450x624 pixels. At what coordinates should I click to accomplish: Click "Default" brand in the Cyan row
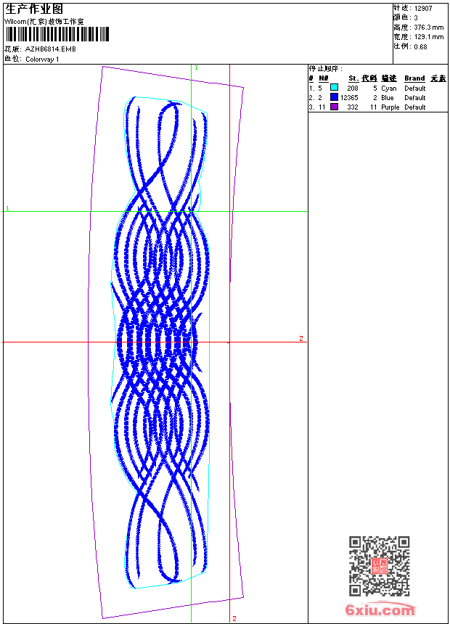(x=415, y=89)
